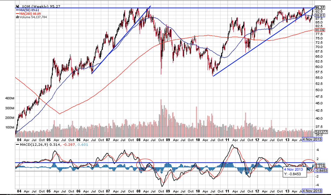Select the MA(50) 89.61 legend entry
The width and height of the screenshot is (331, 195).
tap(27, 10)
